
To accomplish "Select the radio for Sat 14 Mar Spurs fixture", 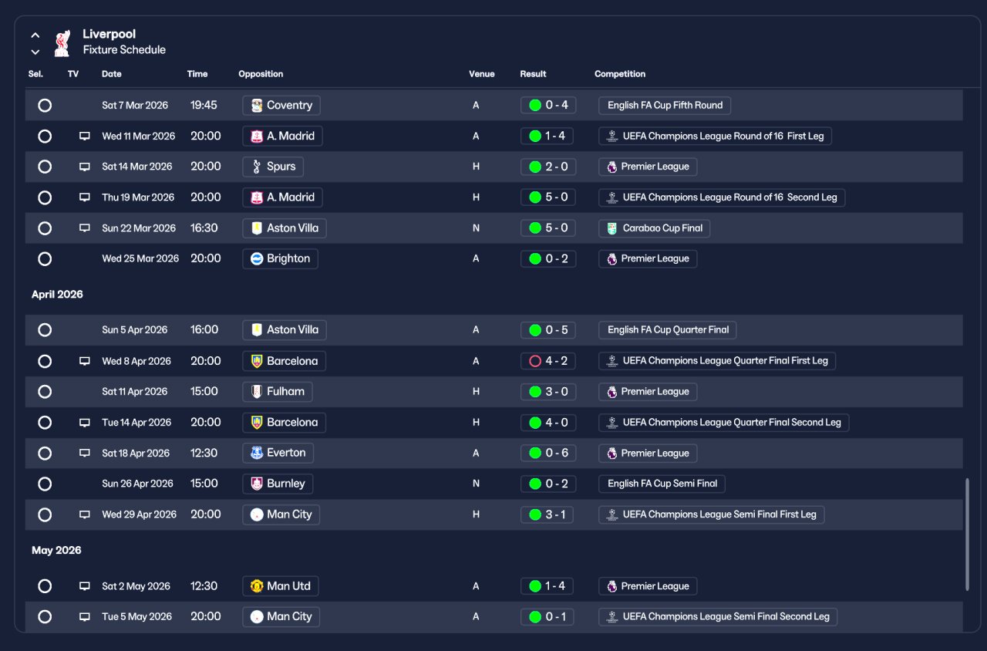I will 45,167.
